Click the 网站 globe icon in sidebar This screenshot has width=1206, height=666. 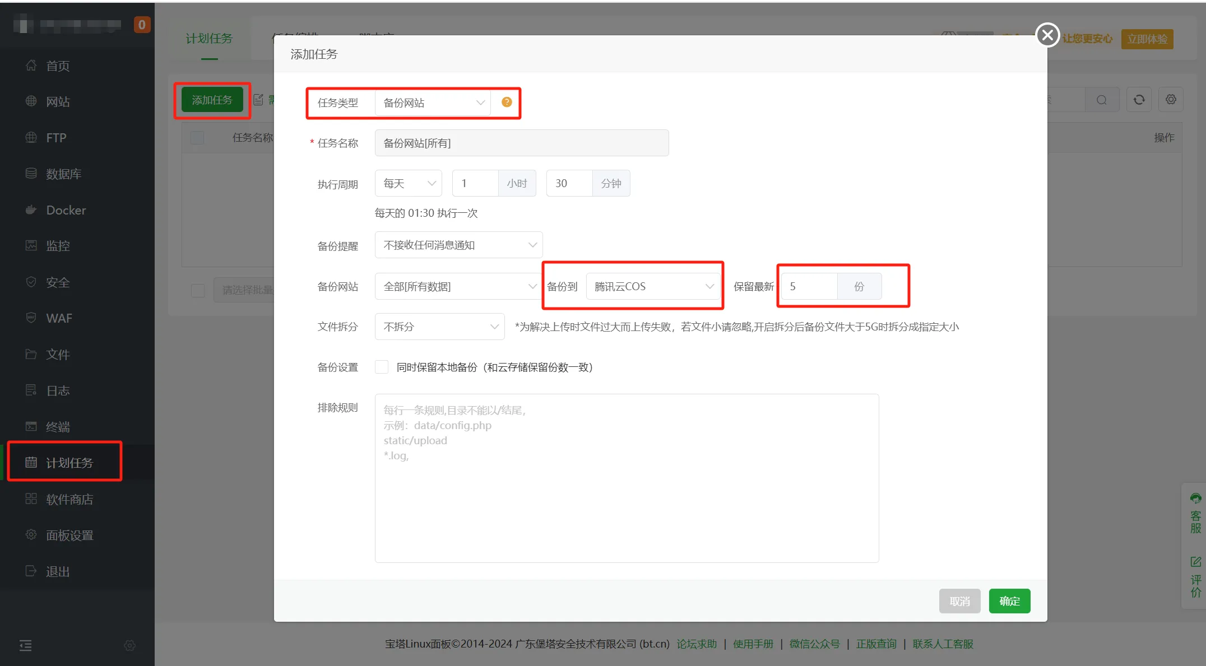pyautogui.click(x=31, y=101)
